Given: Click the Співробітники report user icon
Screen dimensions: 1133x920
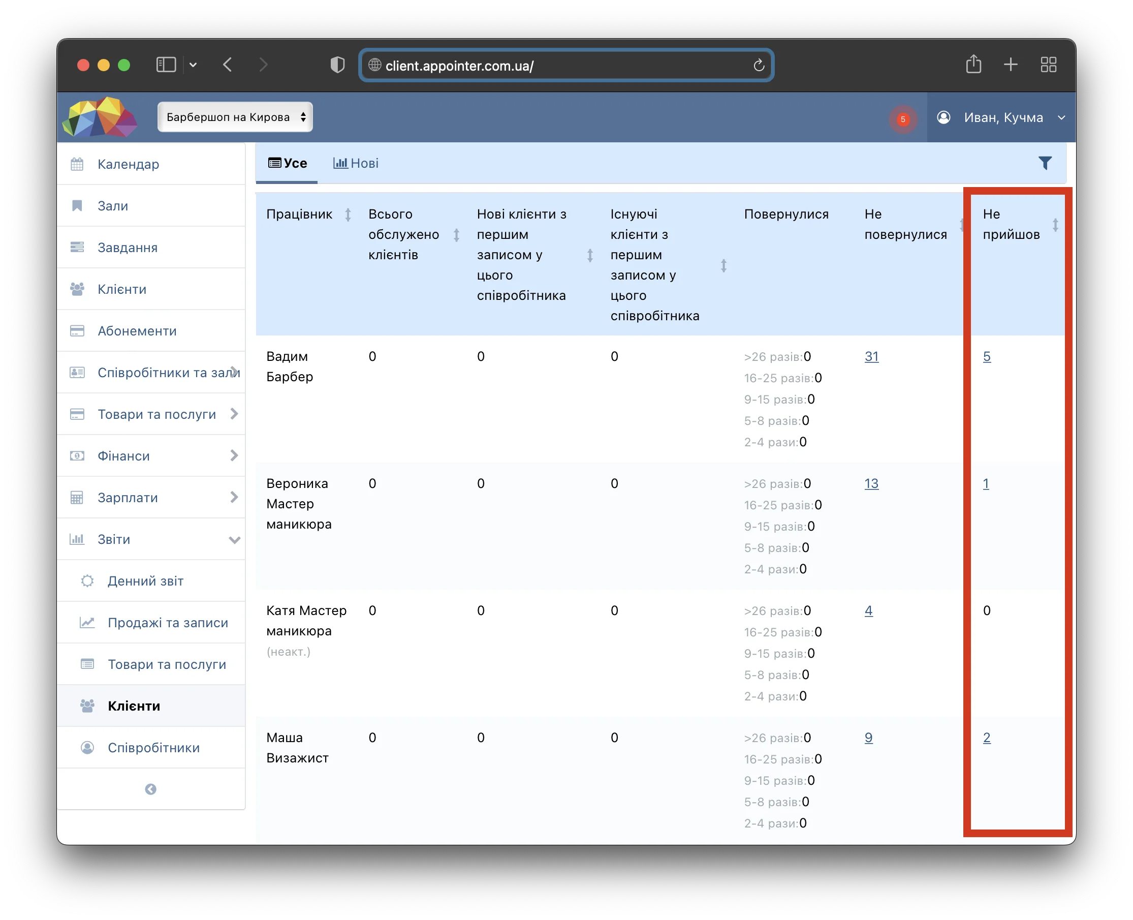Looking at the screenshot, I should [x=87, y=748].
